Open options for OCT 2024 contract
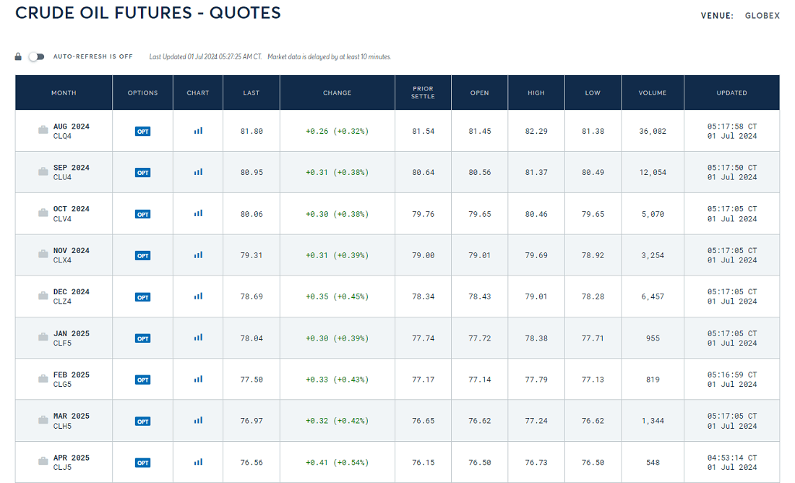 pyautogui.click(x=143, y=214)
